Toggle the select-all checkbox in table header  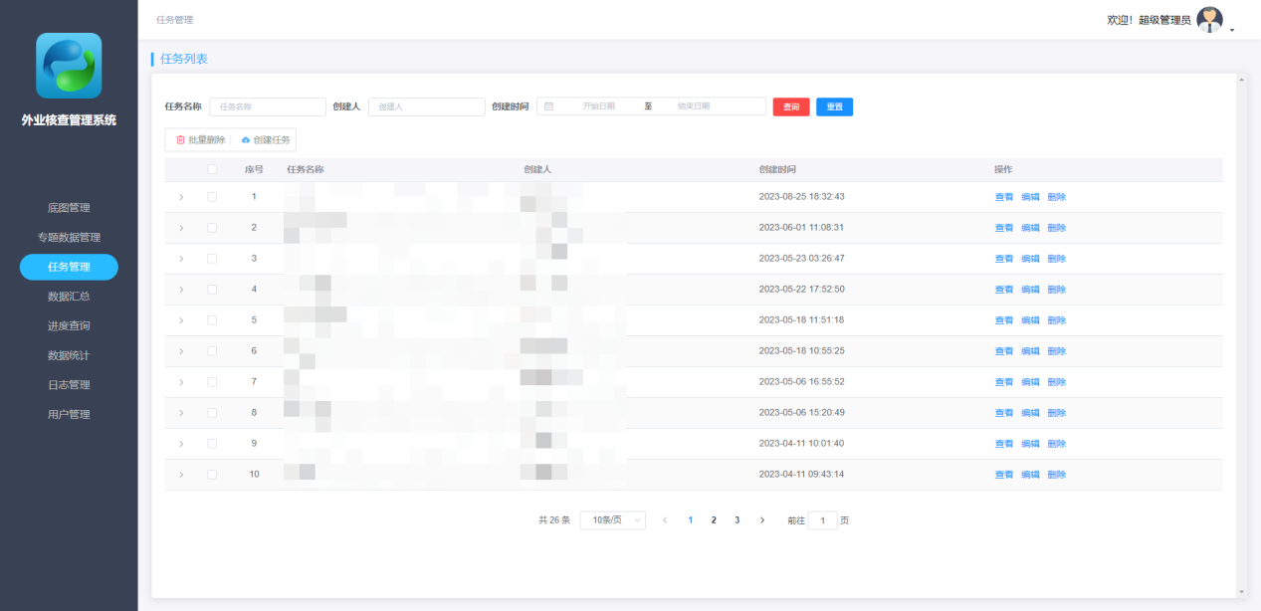212,170
